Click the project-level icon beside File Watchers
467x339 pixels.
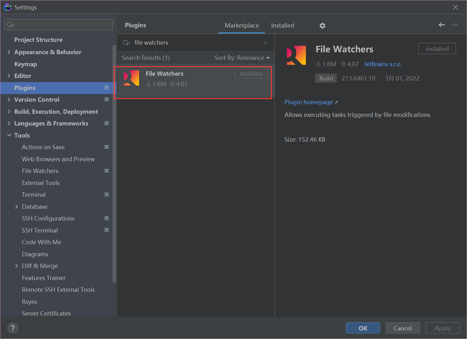[107, 171]
